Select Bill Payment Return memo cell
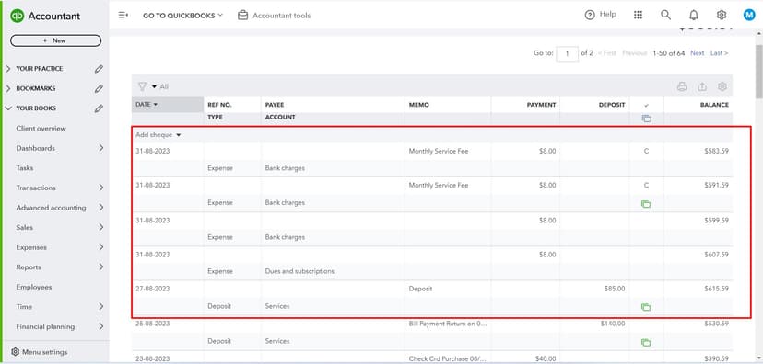 click(x=448, y=324)
